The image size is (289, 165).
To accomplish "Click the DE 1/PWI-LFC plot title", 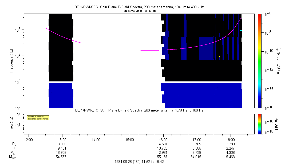I will click(139, 110).
